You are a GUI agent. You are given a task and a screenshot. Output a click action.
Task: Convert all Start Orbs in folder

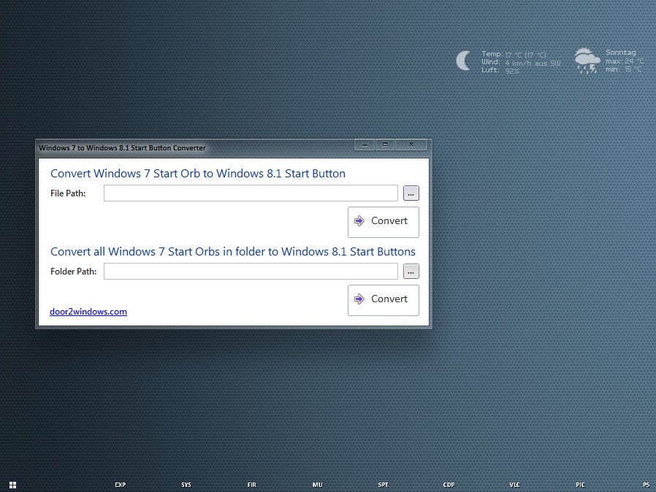point(384,300)
